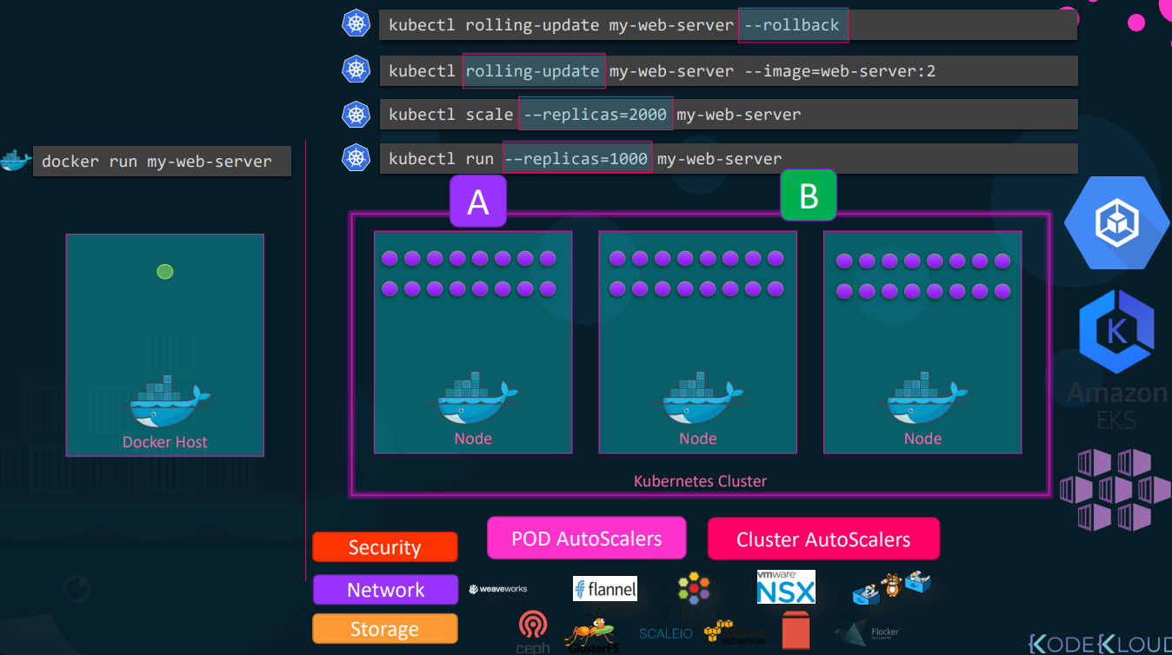Viewport: 1172px width, 655px height.
Task: Click the VMware NSX logo
Action: point(786,587)
